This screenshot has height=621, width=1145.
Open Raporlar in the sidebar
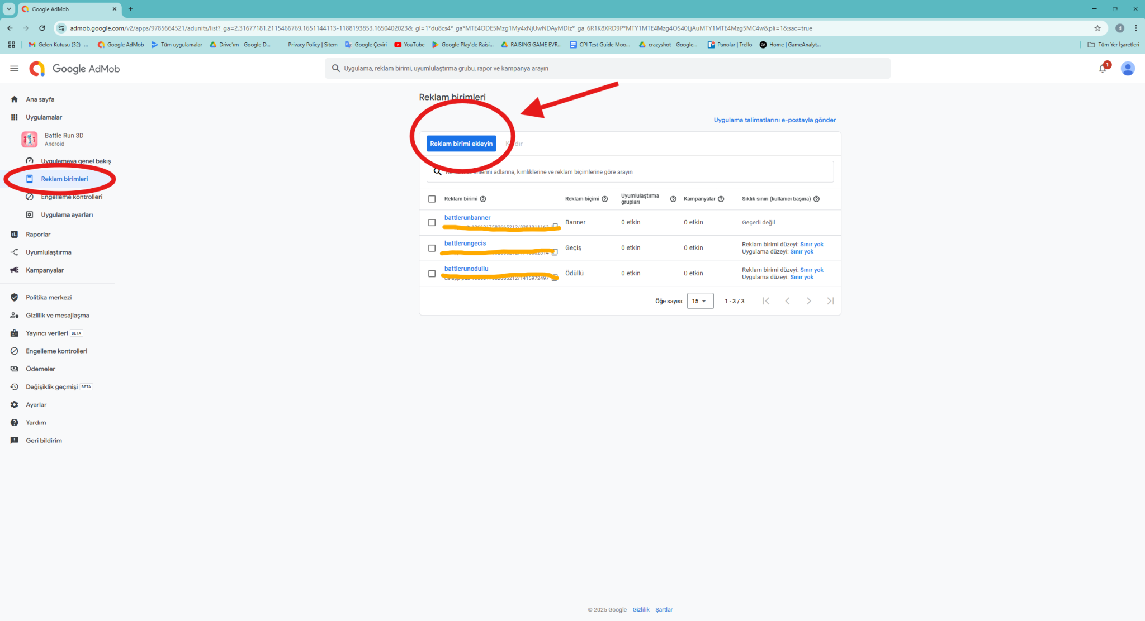pyautogui.click(x=38, y=235)
